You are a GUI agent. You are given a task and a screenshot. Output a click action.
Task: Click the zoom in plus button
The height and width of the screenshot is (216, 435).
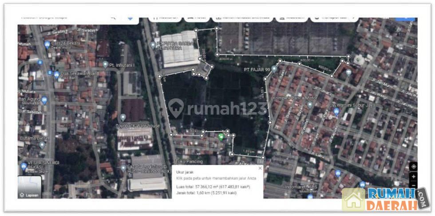click(x=414, y=176)
